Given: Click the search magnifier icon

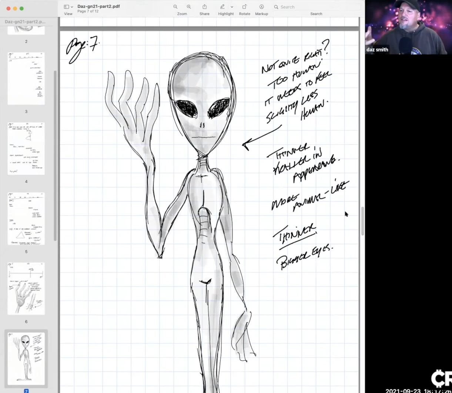Looking at the screenshot, I should click(x=276, y=7).
